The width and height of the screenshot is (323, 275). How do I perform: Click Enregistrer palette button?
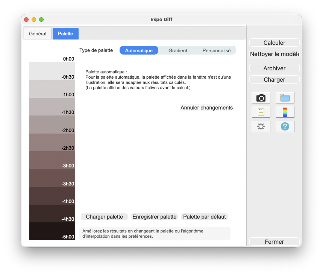point(154,217)
